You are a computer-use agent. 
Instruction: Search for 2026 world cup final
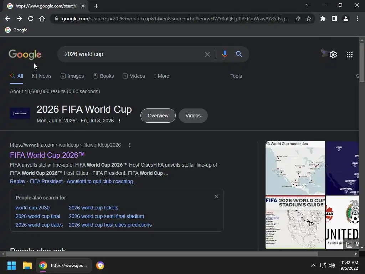pyautogui.click(x=38, y=216)
